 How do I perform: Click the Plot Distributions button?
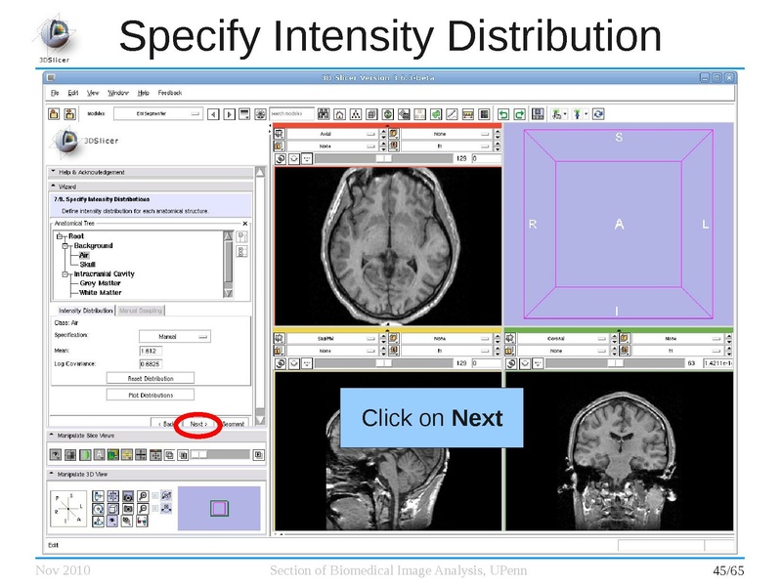[150, 394]
